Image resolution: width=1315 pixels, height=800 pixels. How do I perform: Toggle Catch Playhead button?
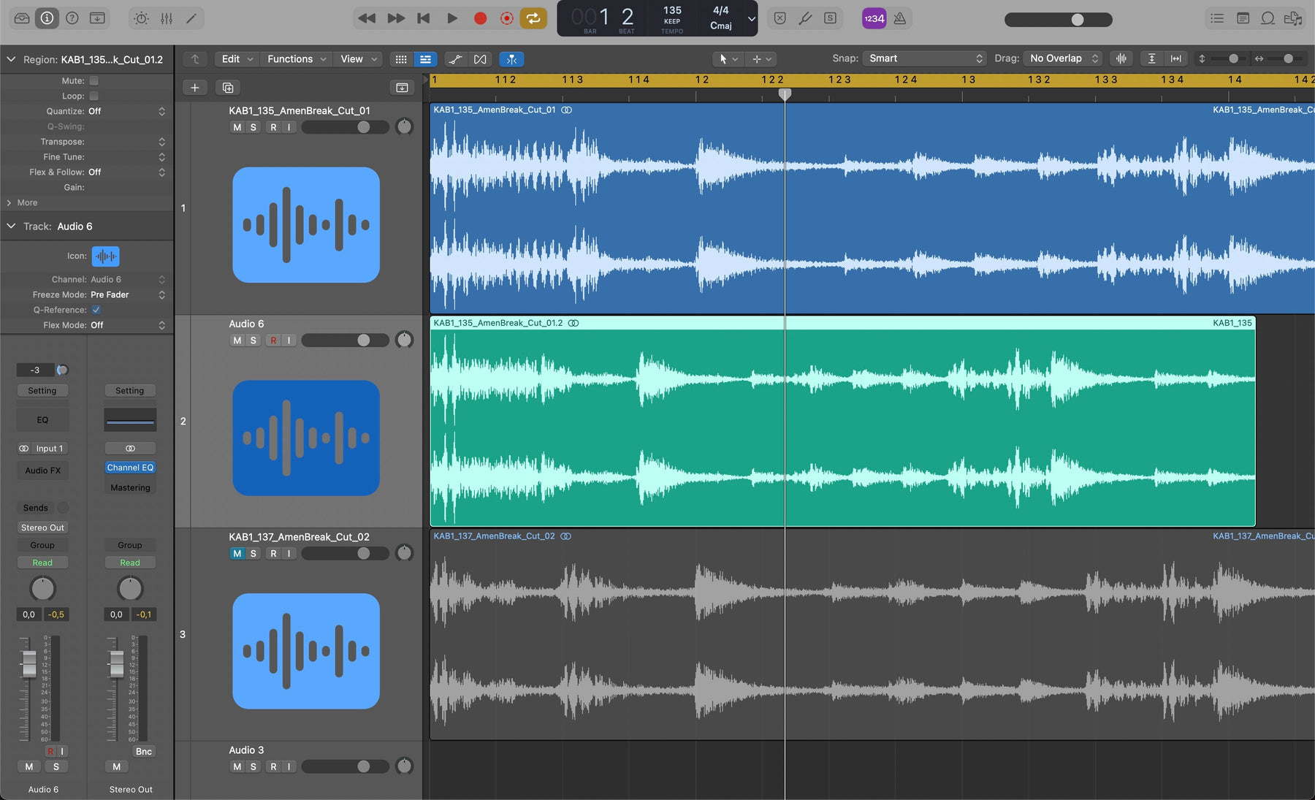point(511,59)
